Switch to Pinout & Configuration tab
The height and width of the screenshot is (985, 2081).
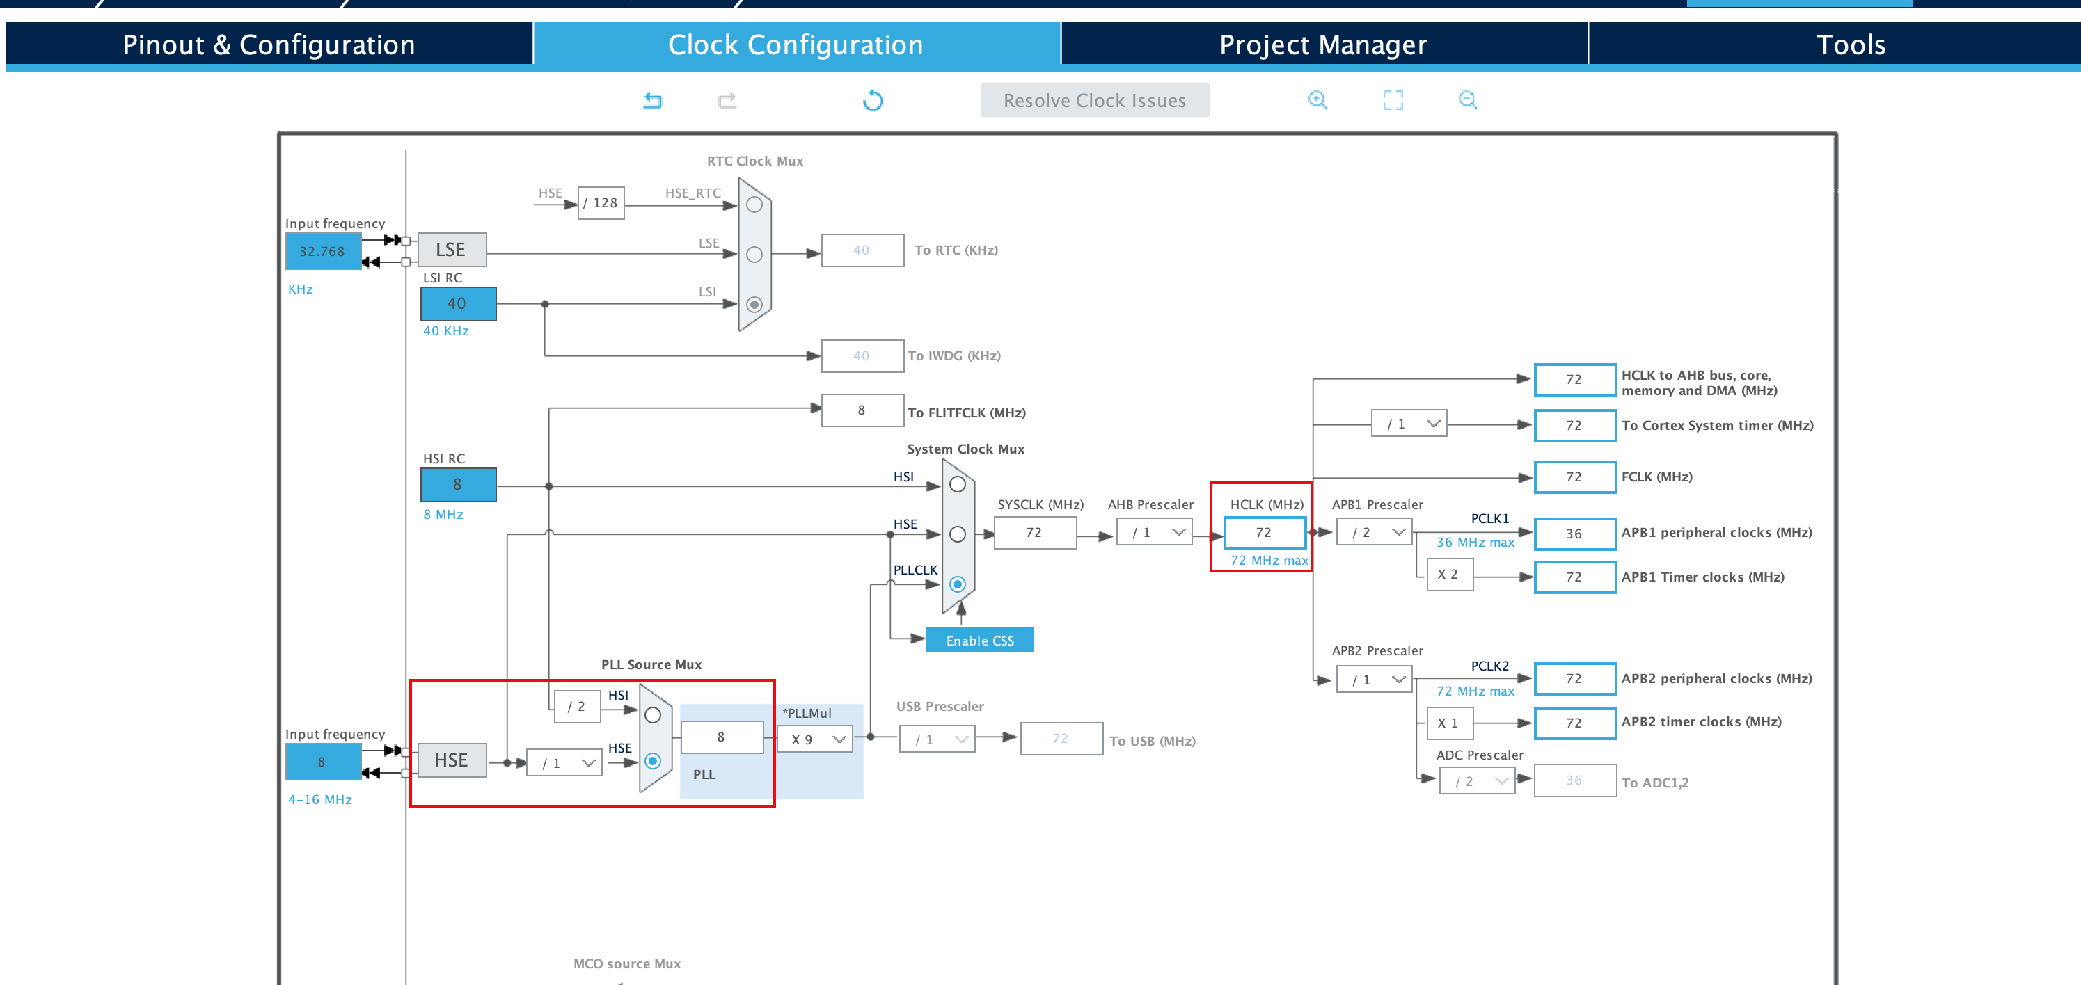coord(269,45)
